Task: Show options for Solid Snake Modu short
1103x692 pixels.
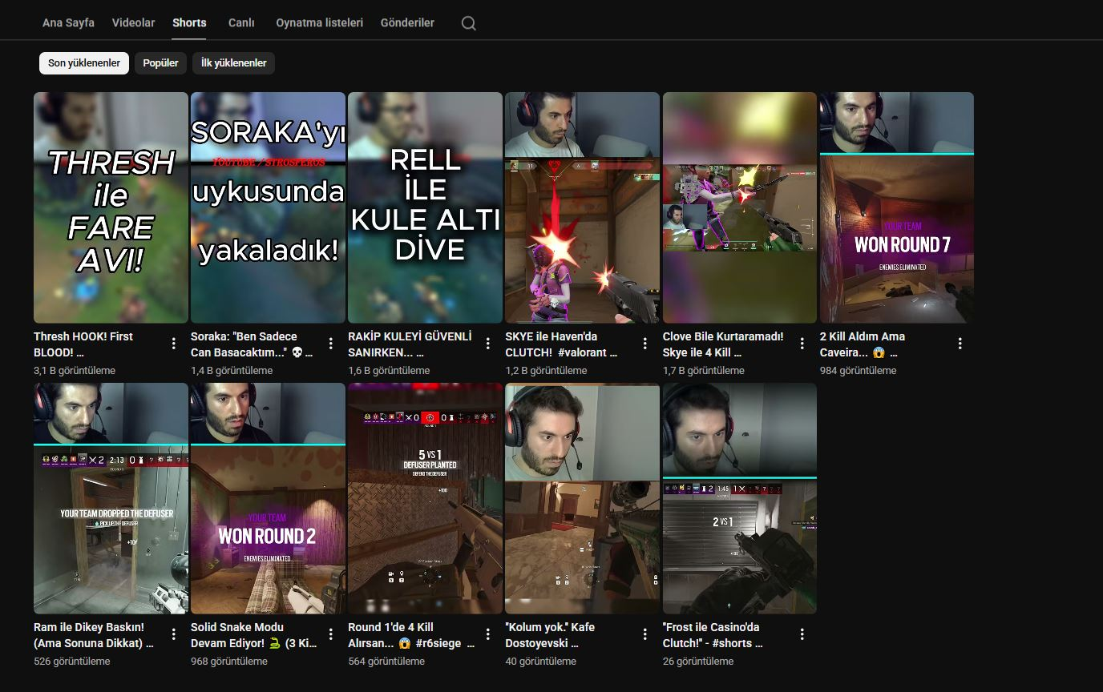Action: pos(331,634)
